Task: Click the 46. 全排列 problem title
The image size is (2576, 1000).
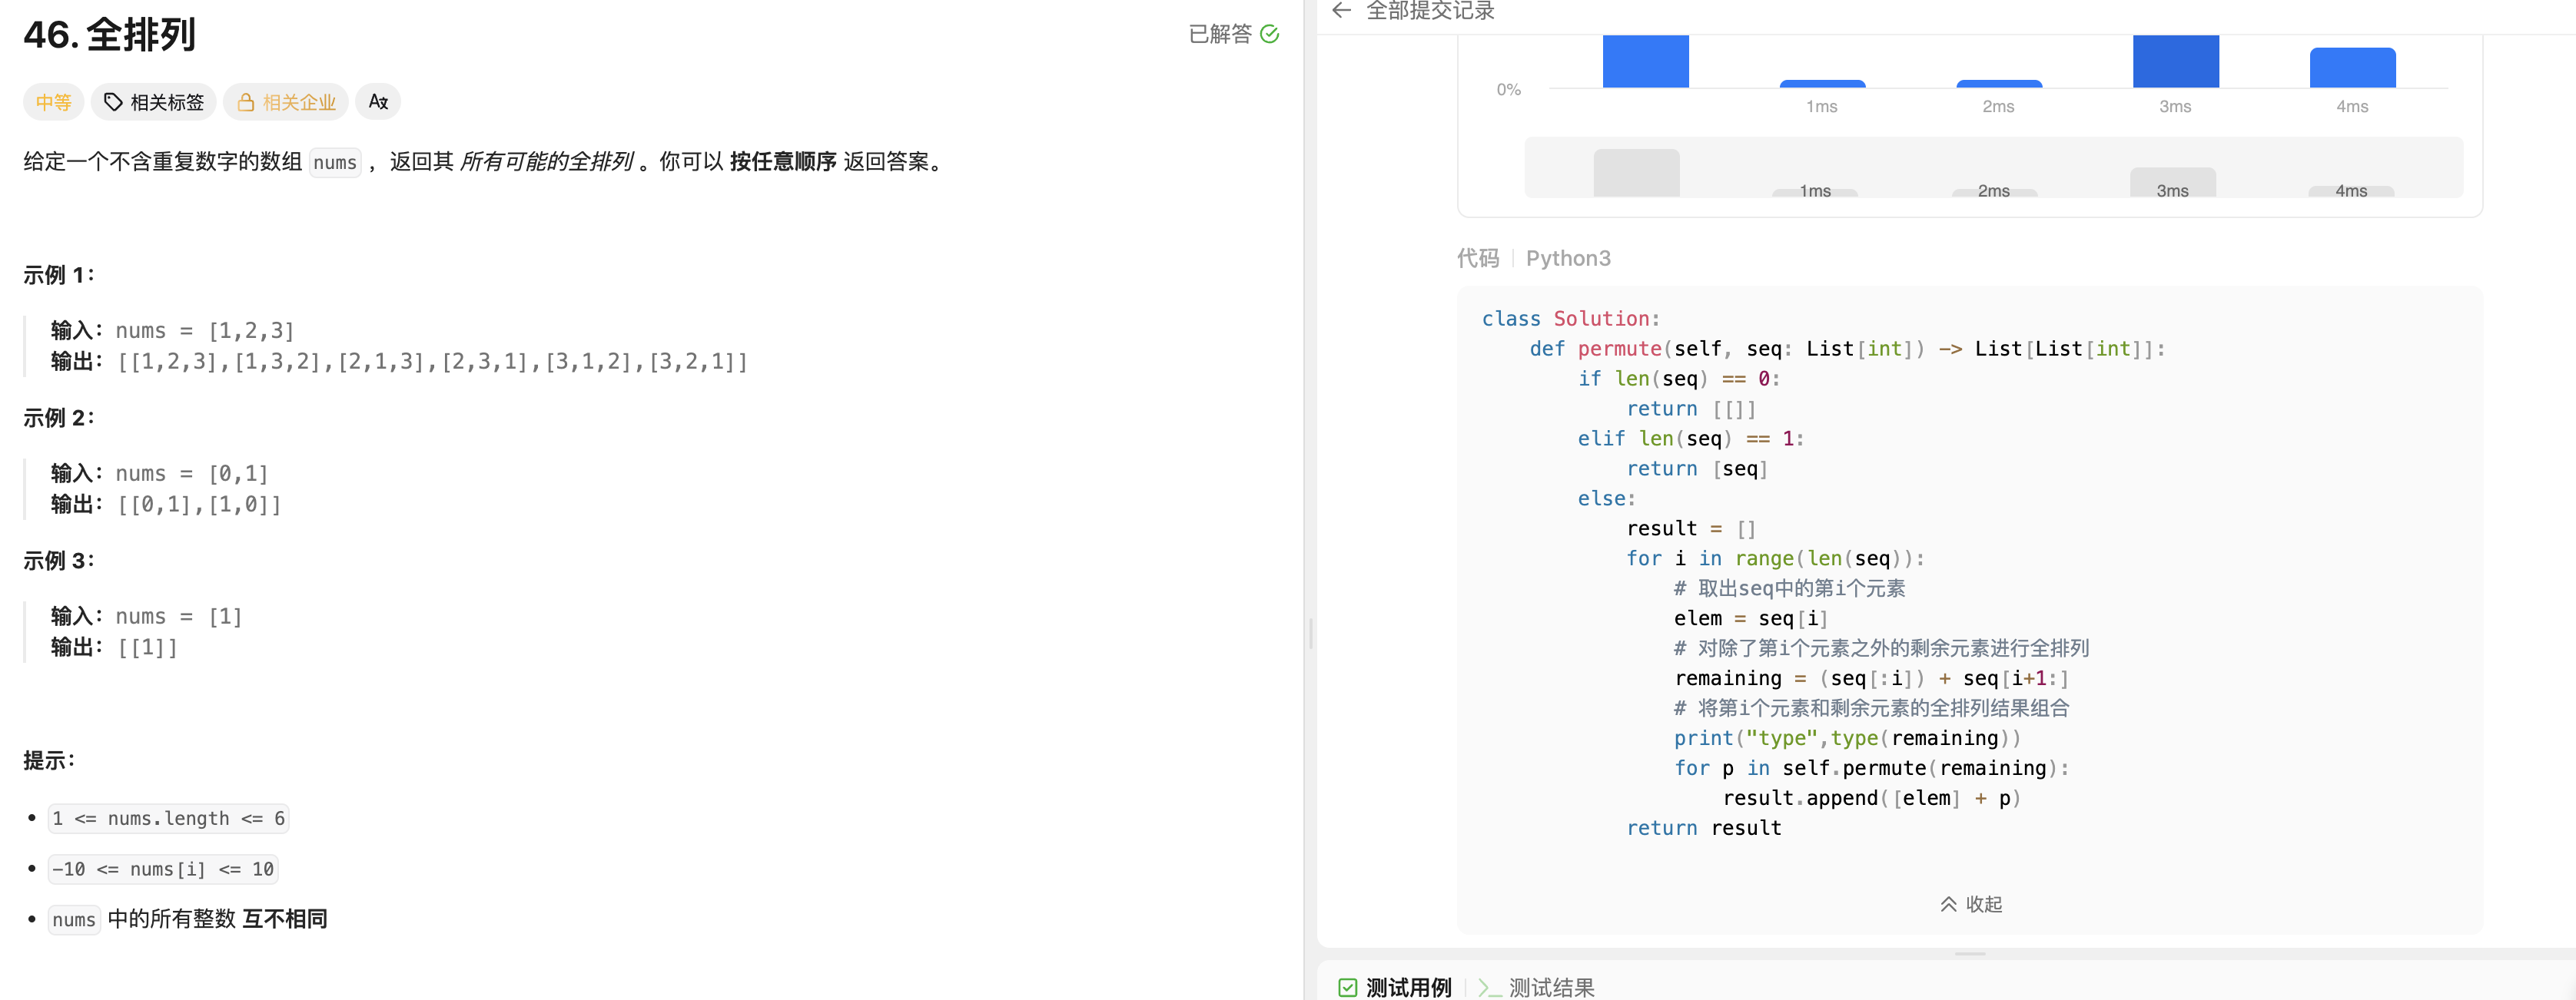Action: click(x=110, y=35)
